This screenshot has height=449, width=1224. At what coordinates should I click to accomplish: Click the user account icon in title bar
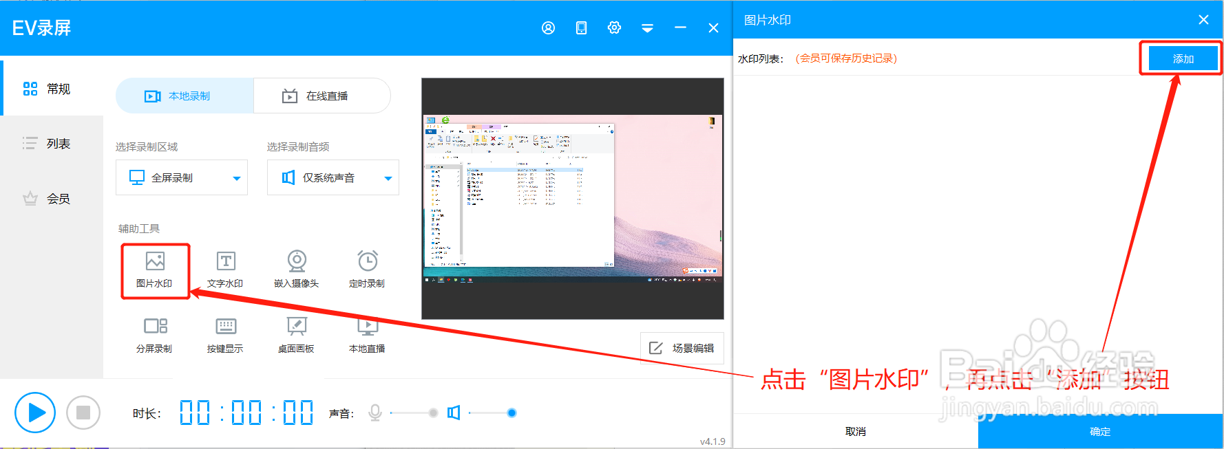point(548,28)
